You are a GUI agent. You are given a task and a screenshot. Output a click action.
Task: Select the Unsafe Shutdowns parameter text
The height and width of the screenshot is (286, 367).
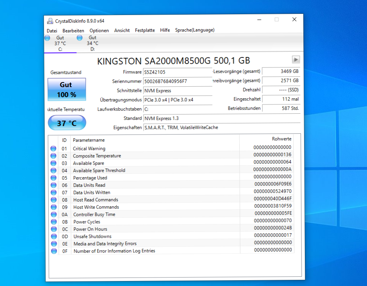pos(93,236)
